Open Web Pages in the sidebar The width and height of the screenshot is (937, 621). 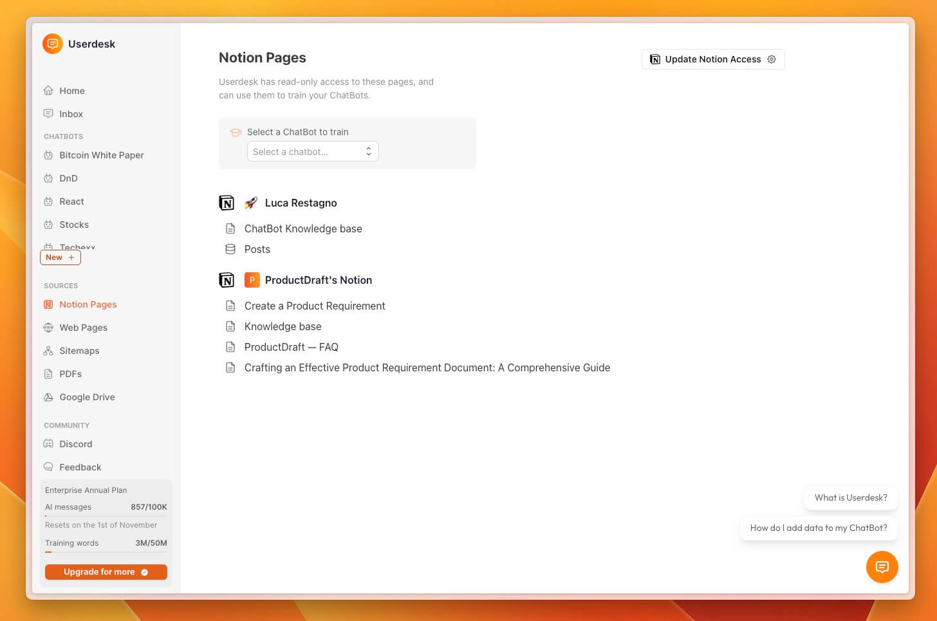click(x=83, y=328)
